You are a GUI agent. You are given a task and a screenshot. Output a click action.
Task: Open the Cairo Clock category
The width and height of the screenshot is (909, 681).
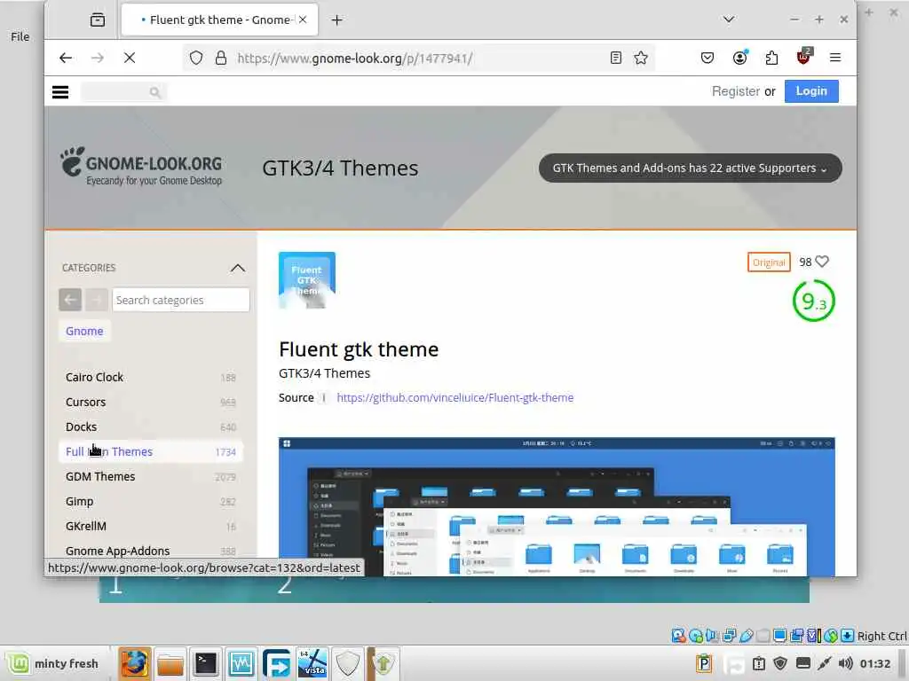[x=151, y=378]
